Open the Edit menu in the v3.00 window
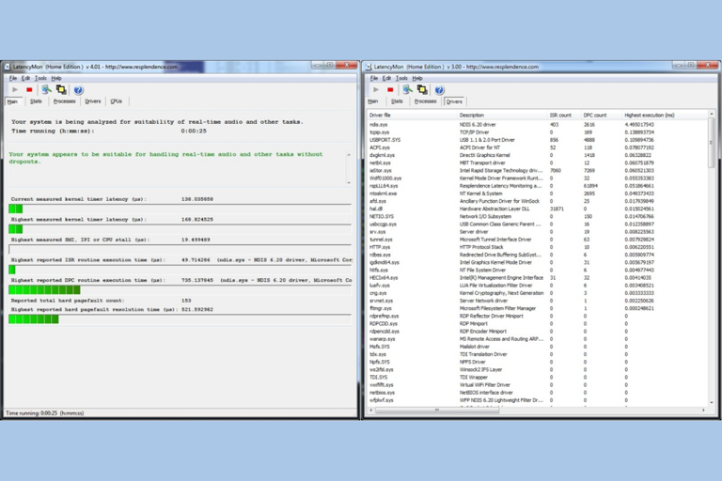Image resolution: width=722 pixels, height=481 pixels. [386, 78]
